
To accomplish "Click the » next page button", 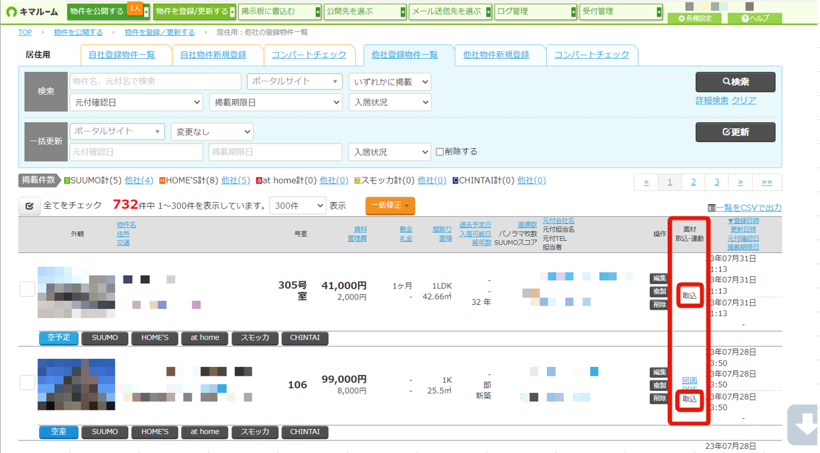I will click(740, 182).
